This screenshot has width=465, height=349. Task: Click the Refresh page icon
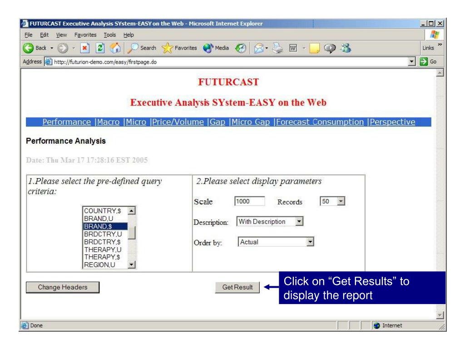[100, 48]
